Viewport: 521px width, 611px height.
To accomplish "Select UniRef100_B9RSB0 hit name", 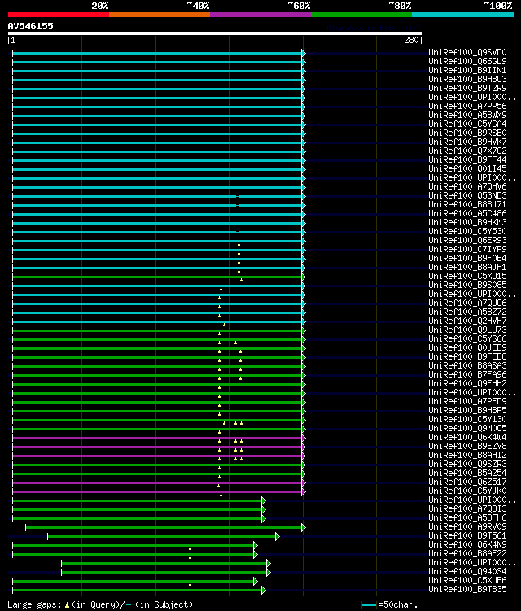I will [x=467, y=133].
